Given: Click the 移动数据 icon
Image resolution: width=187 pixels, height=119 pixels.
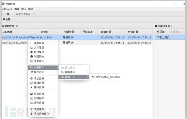Looking at the screenshot, I should pyautogui.click(x=31, y=94).
